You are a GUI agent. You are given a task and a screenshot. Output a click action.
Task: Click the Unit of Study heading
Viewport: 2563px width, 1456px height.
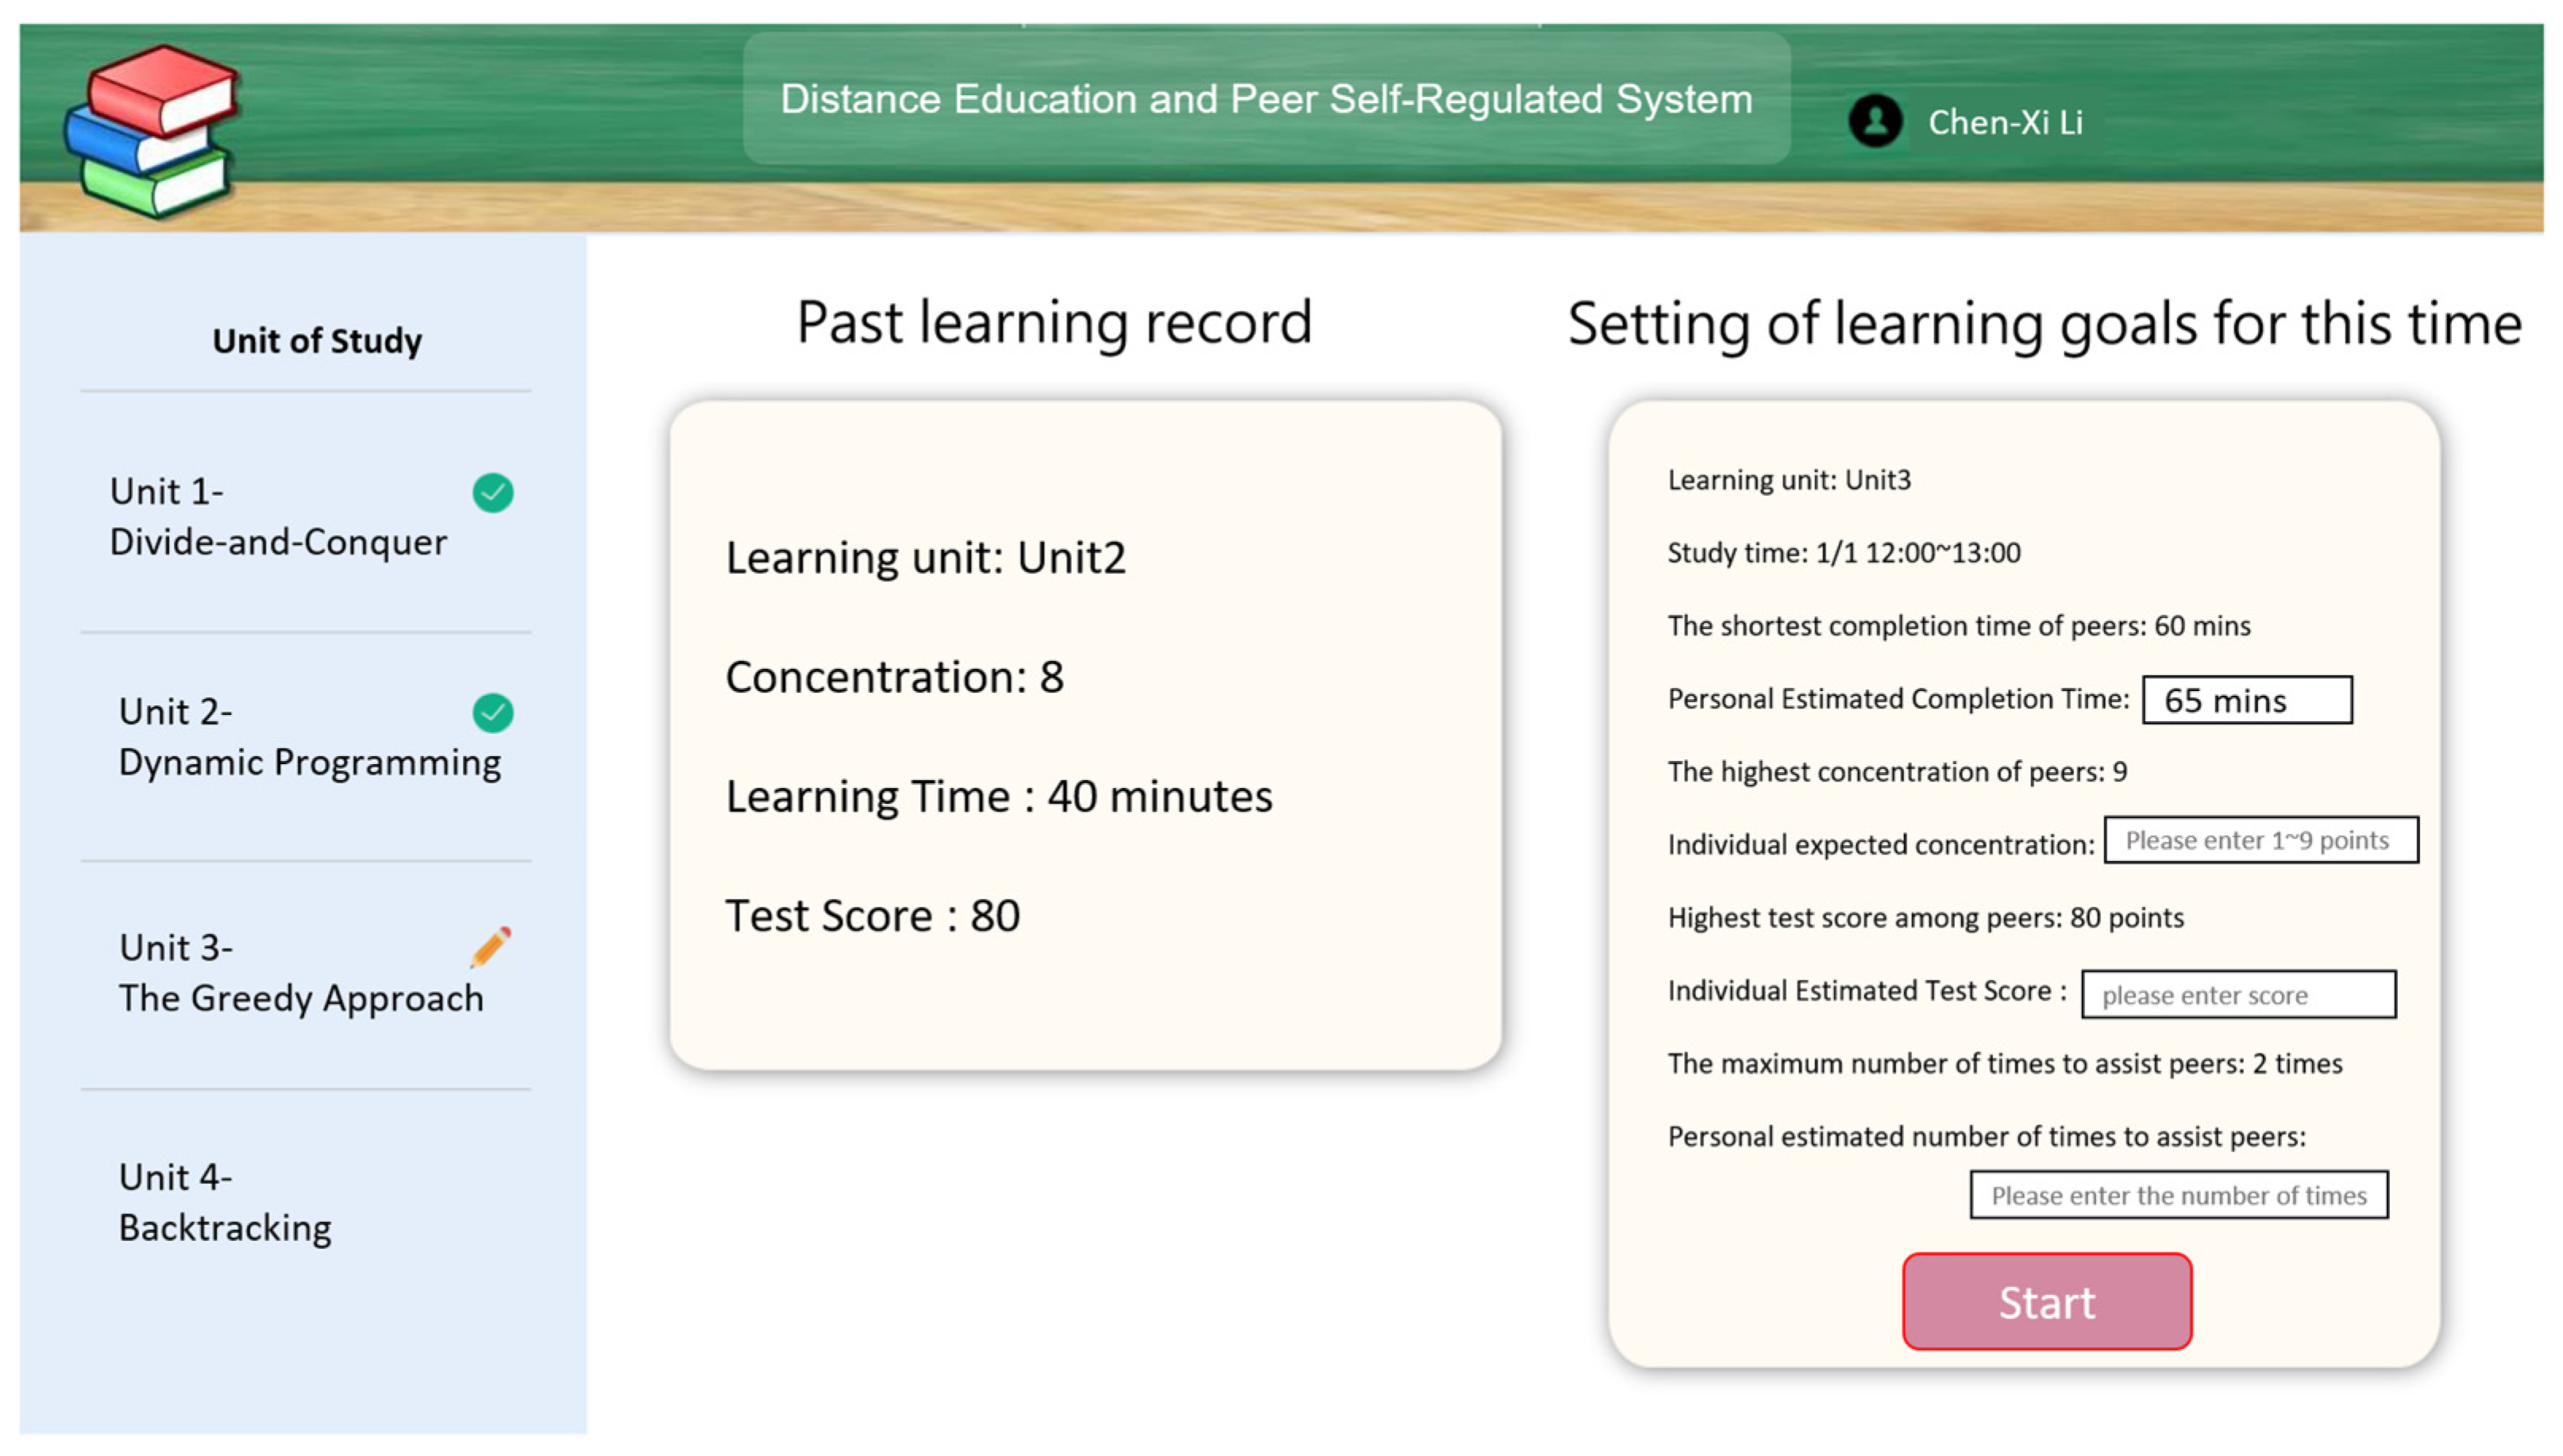(316, 341)
